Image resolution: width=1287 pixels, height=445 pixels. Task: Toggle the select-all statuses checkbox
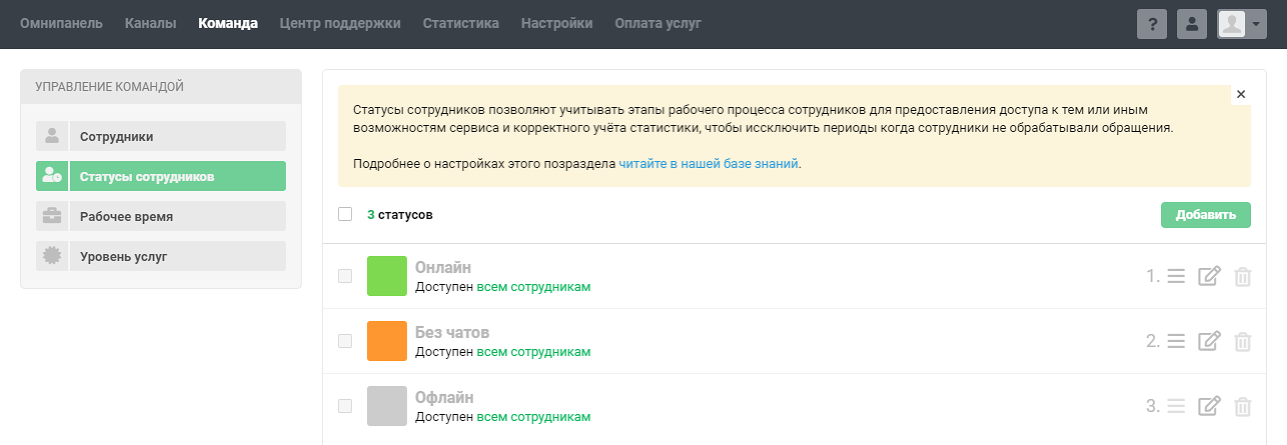click(345, 214)
